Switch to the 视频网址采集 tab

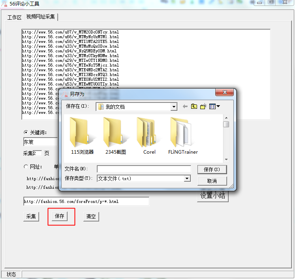click(x=40, y=17)
